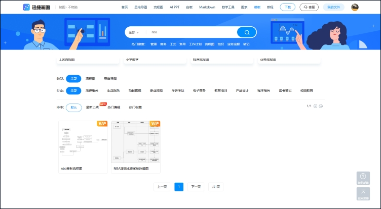Viewport: 381px width, 209px height.
Task: Click the blue search magnifier button
Action: pos(247,32)
